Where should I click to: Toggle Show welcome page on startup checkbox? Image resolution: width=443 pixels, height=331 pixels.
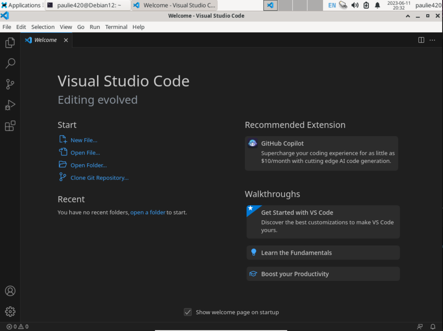coord(188,312)
